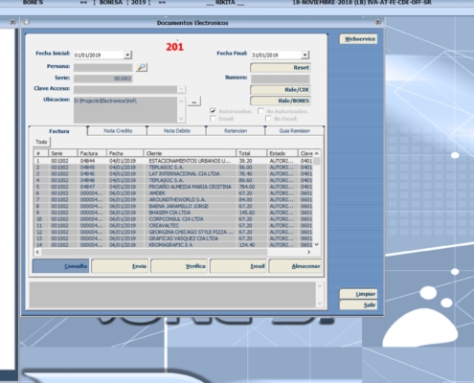Open the Fecha Final date dropdown

[305, 55]
